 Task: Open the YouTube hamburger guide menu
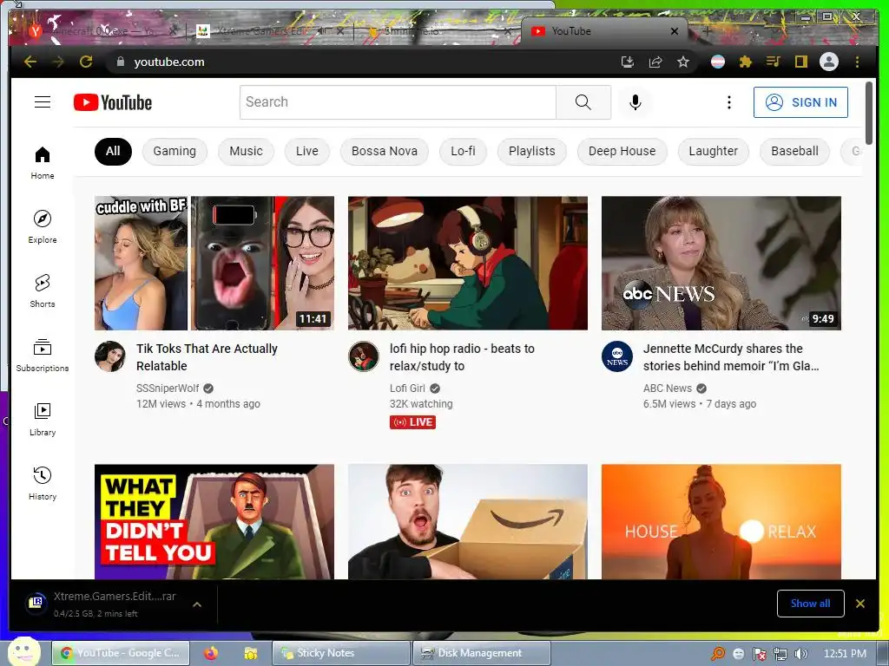point(43,102)
